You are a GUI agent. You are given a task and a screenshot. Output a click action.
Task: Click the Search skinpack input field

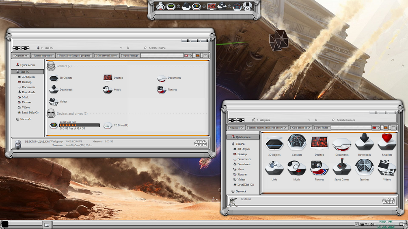(363, 120)
